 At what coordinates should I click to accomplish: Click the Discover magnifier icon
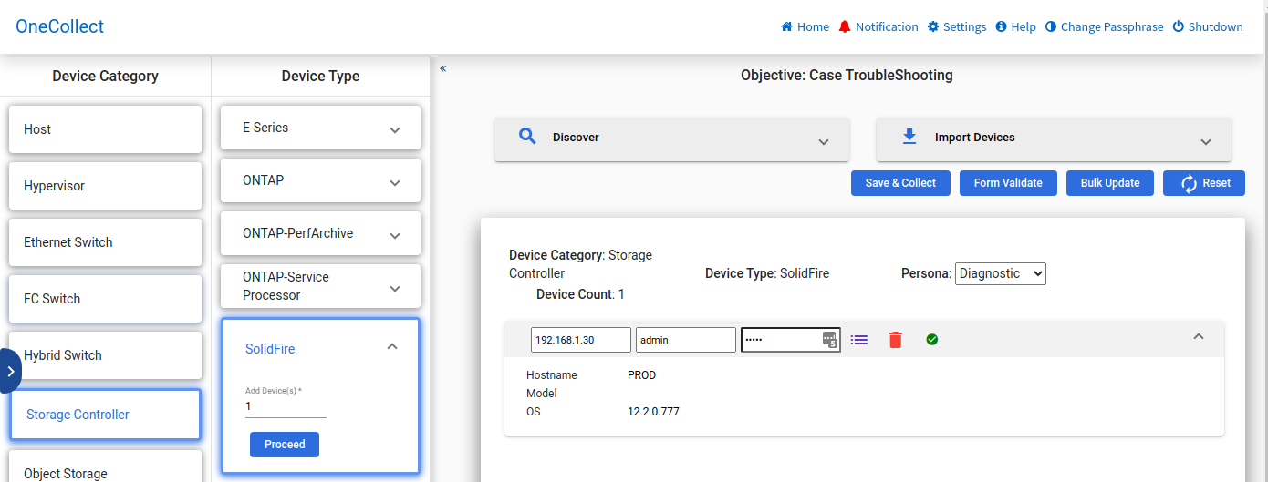point(527,137)
